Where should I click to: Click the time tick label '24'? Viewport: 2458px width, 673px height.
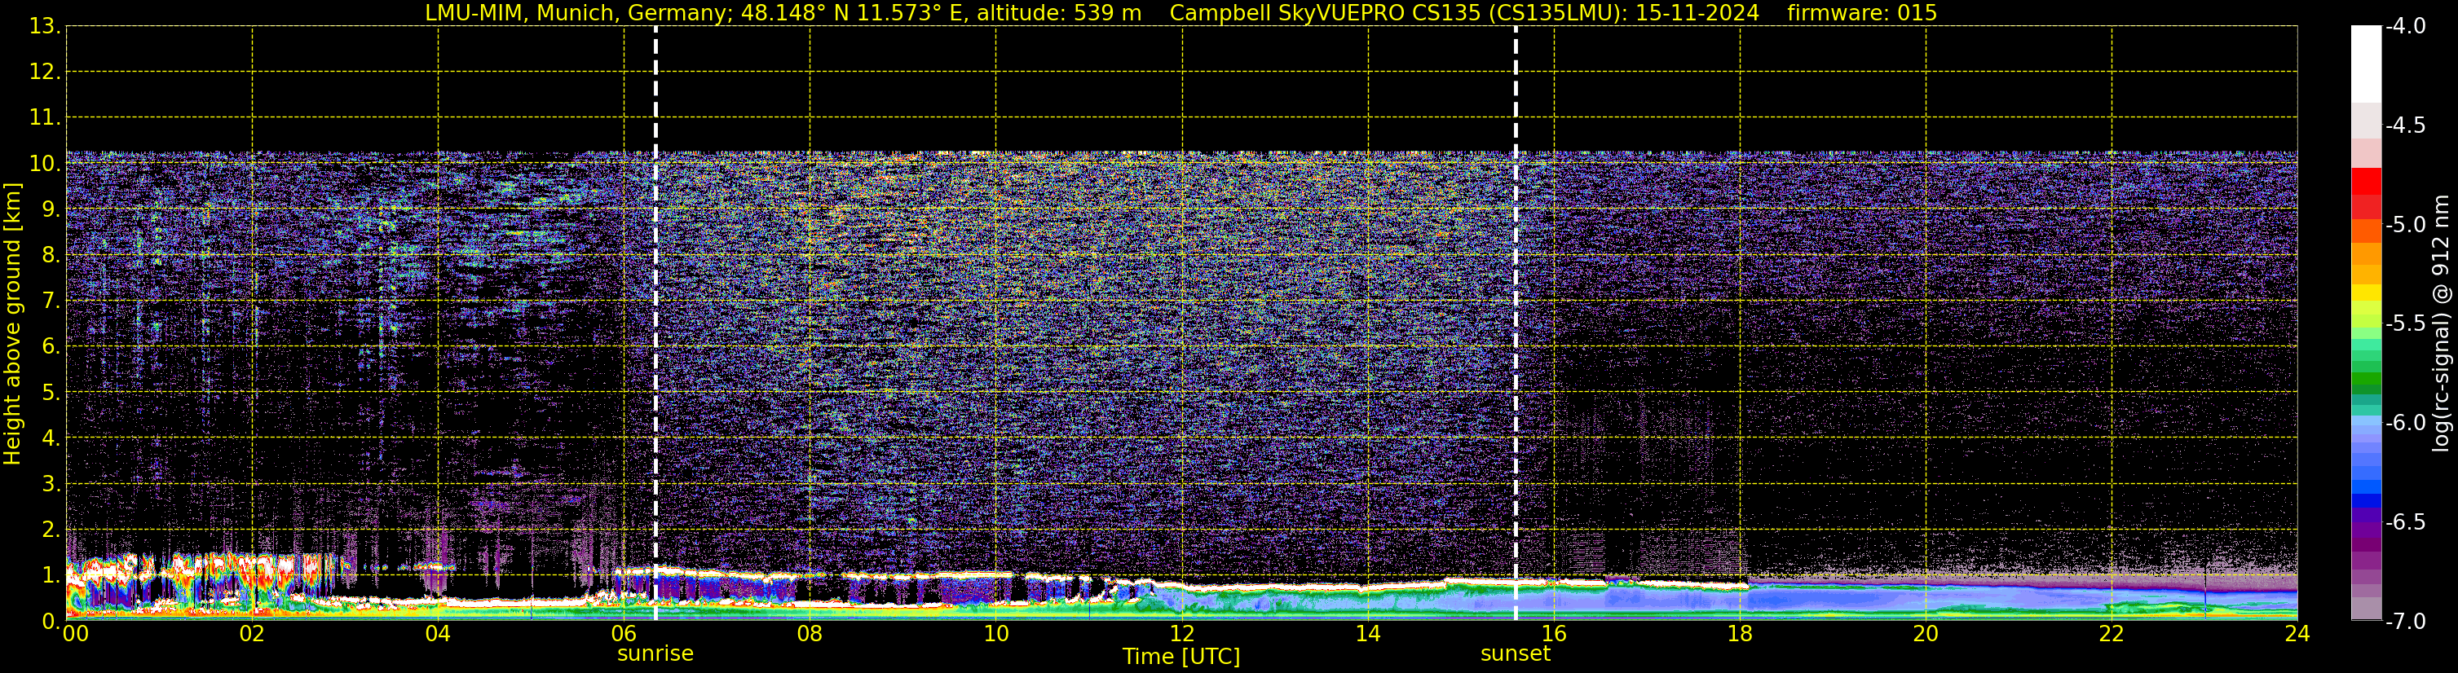click(2297, 635)
